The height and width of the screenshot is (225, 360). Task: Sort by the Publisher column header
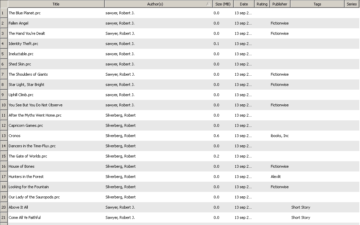[280, 4]
